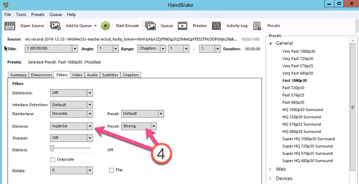The height and width of the screenshot is (184, 359).
Task: Select the Very Fast 480p30 preset
Action: pos(298,73)
